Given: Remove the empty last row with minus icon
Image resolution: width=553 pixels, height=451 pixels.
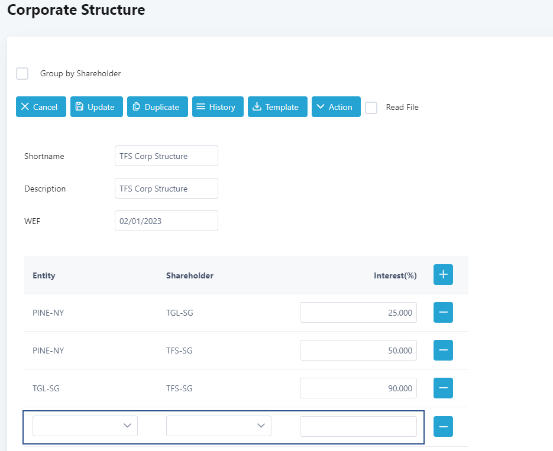Looking at the screenshot, I should point(443,426).
